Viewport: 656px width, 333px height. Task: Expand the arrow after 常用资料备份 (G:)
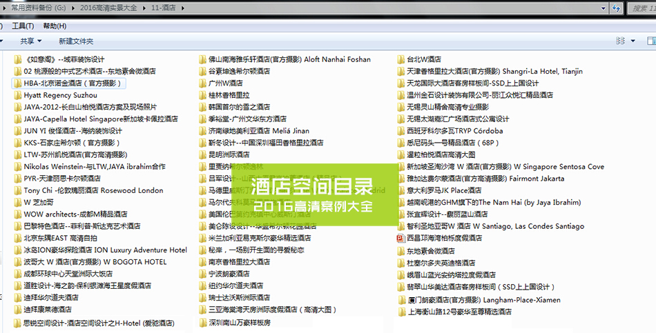(x=75, y=8)
